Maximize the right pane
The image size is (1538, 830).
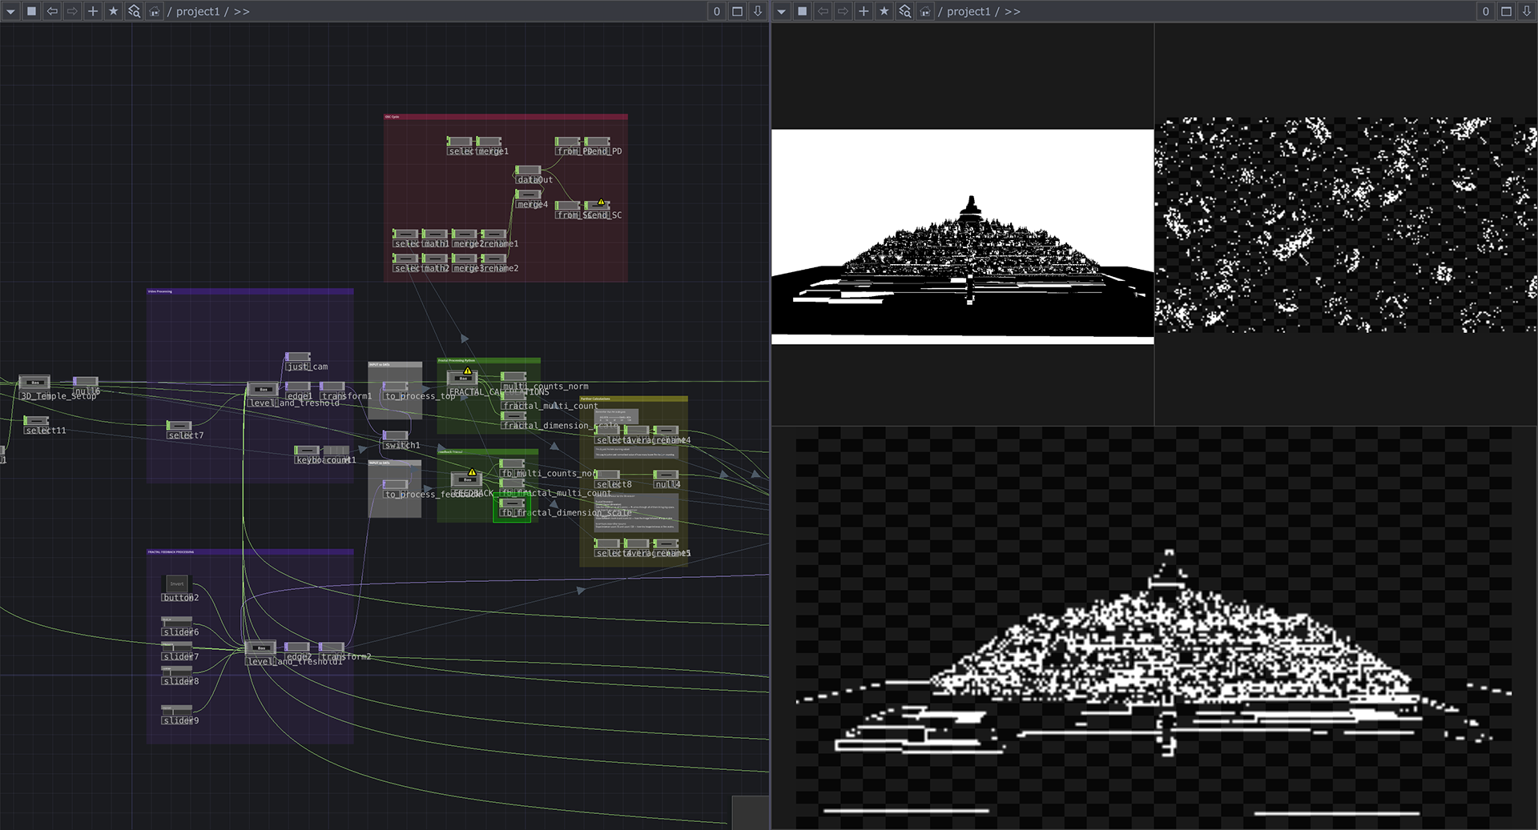[1507, 11]
